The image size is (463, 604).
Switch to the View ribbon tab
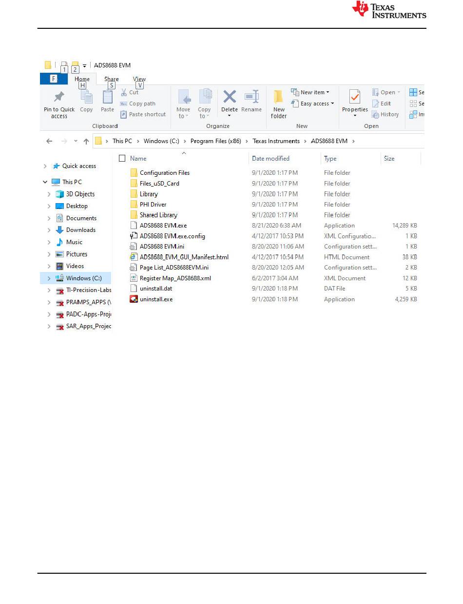point(139,79)
